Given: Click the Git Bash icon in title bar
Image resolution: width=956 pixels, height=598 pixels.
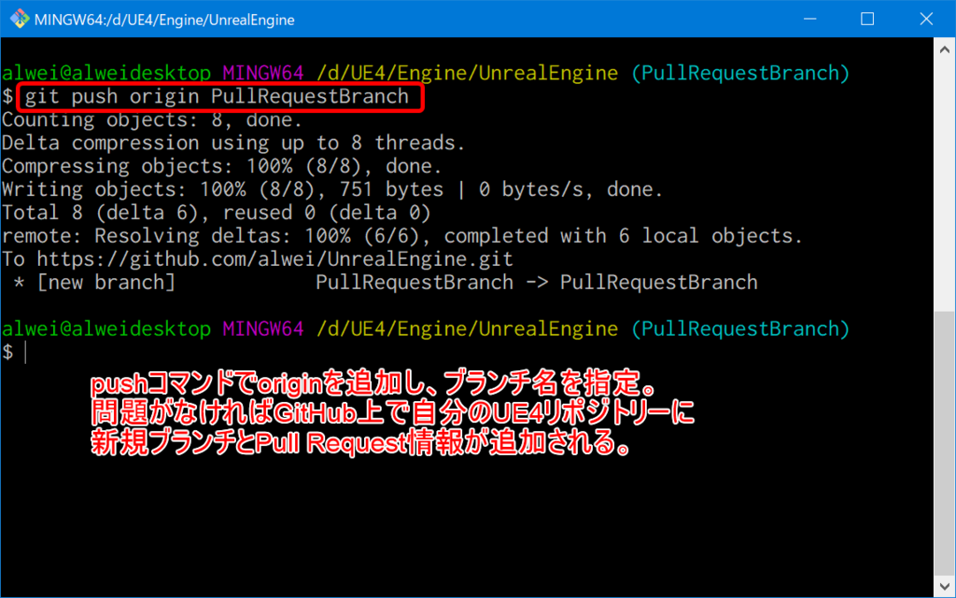Looking at the screenshot, I should point(20,19).
